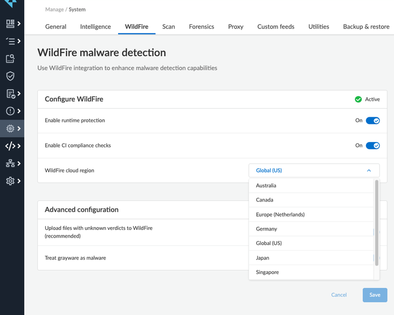Expand the network sidebar chevron
The height and width of the screenshot is (315, 394).
click(x=19, y=163)
